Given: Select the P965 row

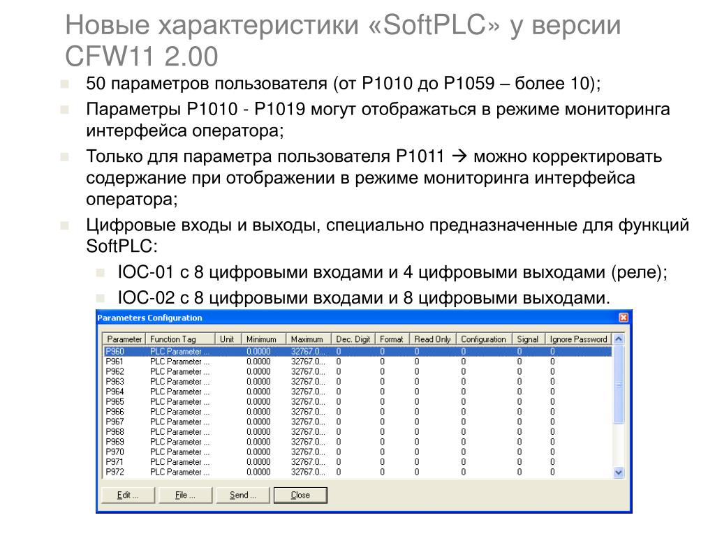Looking at the screenshot, I should [358, 401].
